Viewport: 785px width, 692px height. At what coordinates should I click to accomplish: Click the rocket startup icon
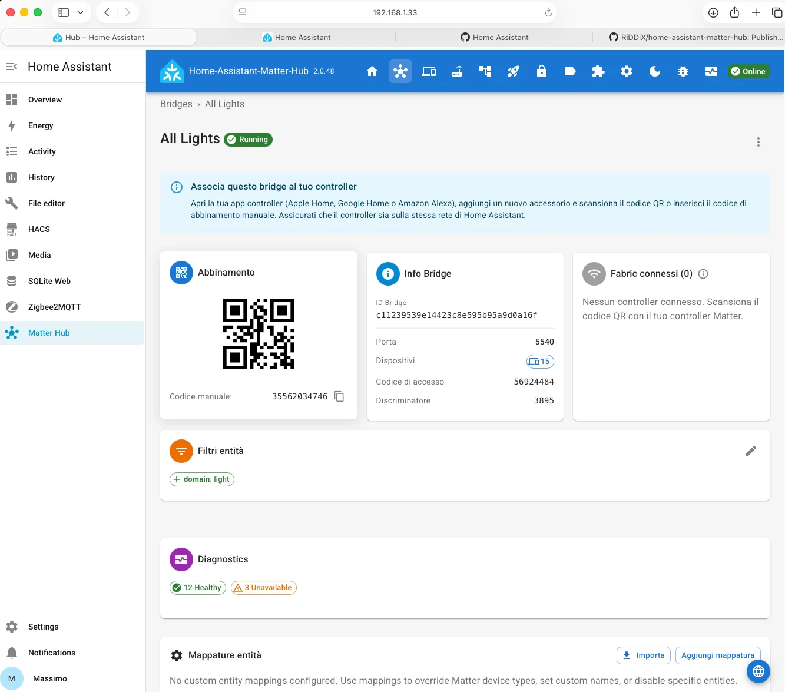click(x=514, y=71)
